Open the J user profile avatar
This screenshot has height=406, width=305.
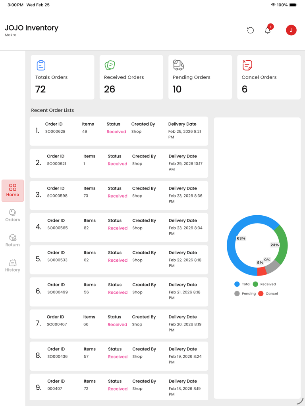coord(291,30)
